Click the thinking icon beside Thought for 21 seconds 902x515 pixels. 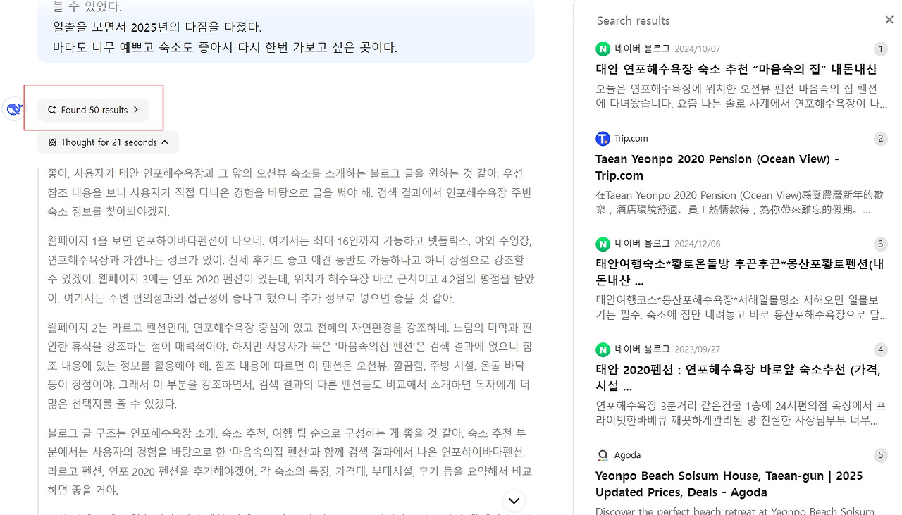point(52,142)
